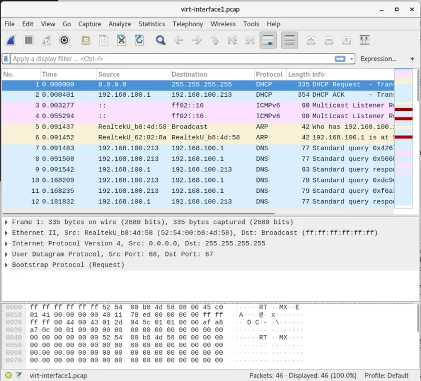Toggle packet list colorization
Screen dimensions: 421x381
pos(289,40)
